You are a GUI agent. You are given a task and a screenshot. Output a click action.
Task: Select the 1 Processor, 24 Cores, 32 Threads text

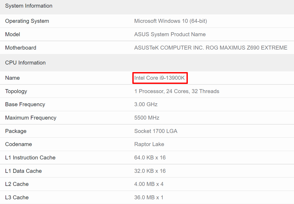(x=177, y=91)
